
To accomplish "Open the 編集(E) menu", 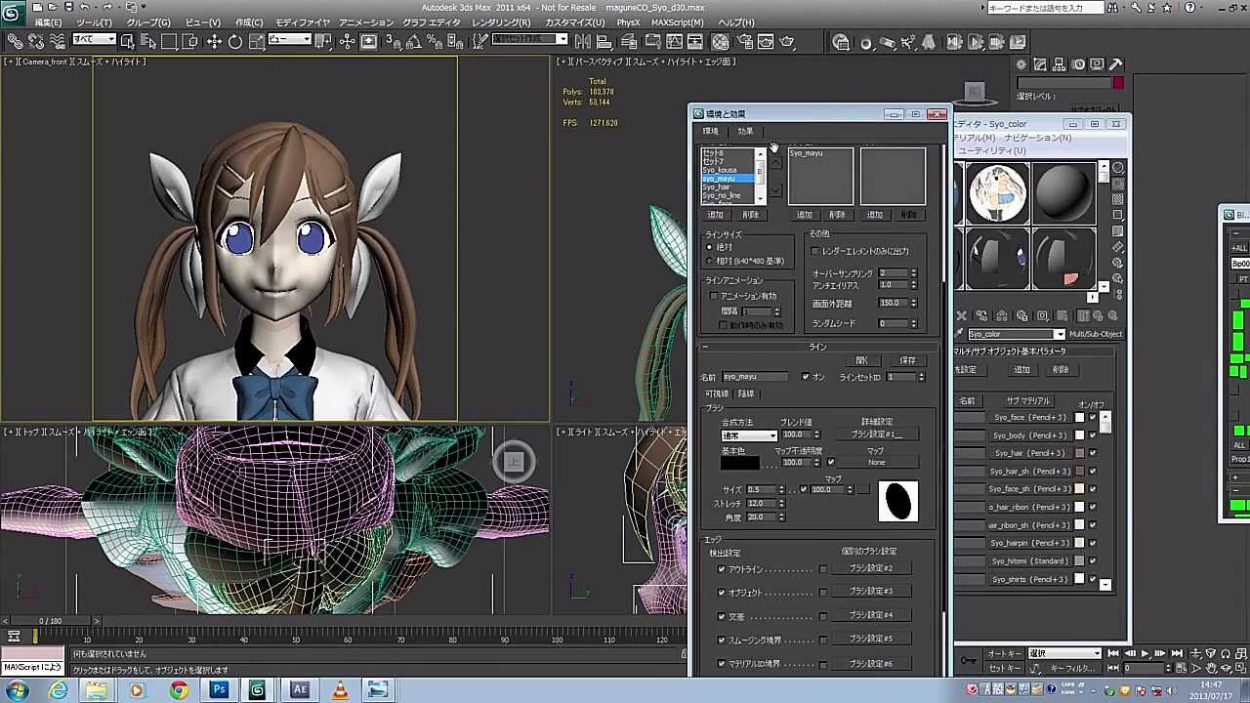I will click(48, 22).
